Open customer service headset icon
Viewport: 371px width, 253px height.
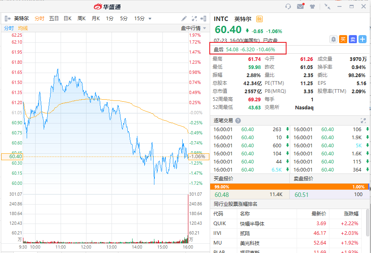pyautogui.click(x=288, y=6)
